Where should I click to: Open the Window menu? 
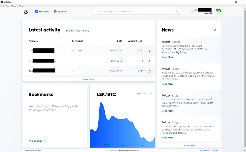[14, 6]
